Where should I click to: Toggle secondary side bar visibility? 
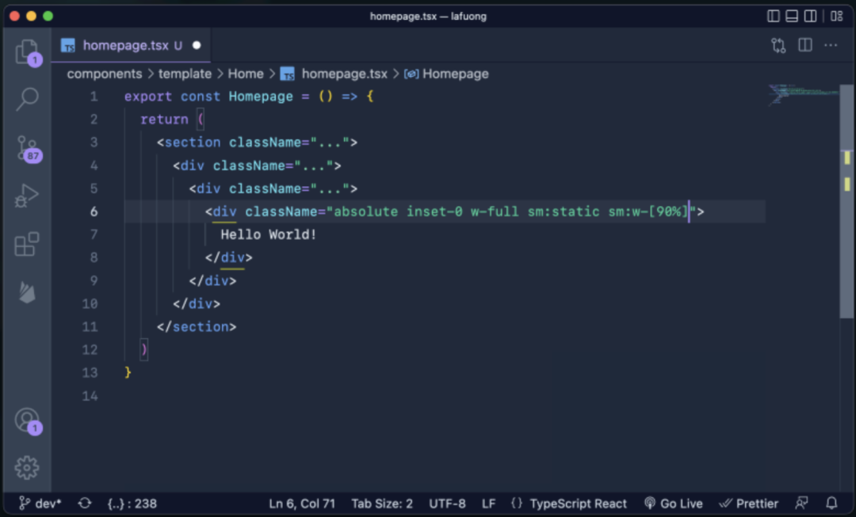point(811,16)
